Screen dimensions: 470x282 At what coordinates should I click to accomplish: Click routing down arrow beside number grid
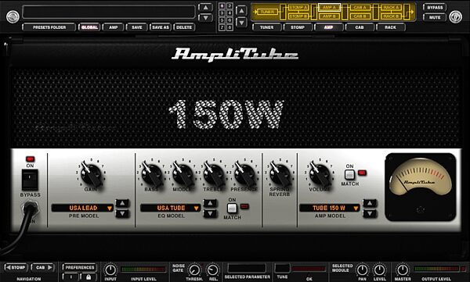pyautogui.click(x=241, y=23)
